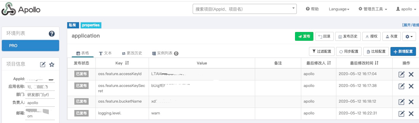Open the apollo user menu
419x123 pixels.
pyautogui.click(x=406, y=9)
